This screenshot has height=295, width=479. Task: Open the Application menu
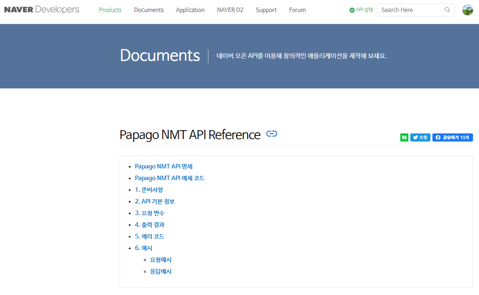pos(190,10)
